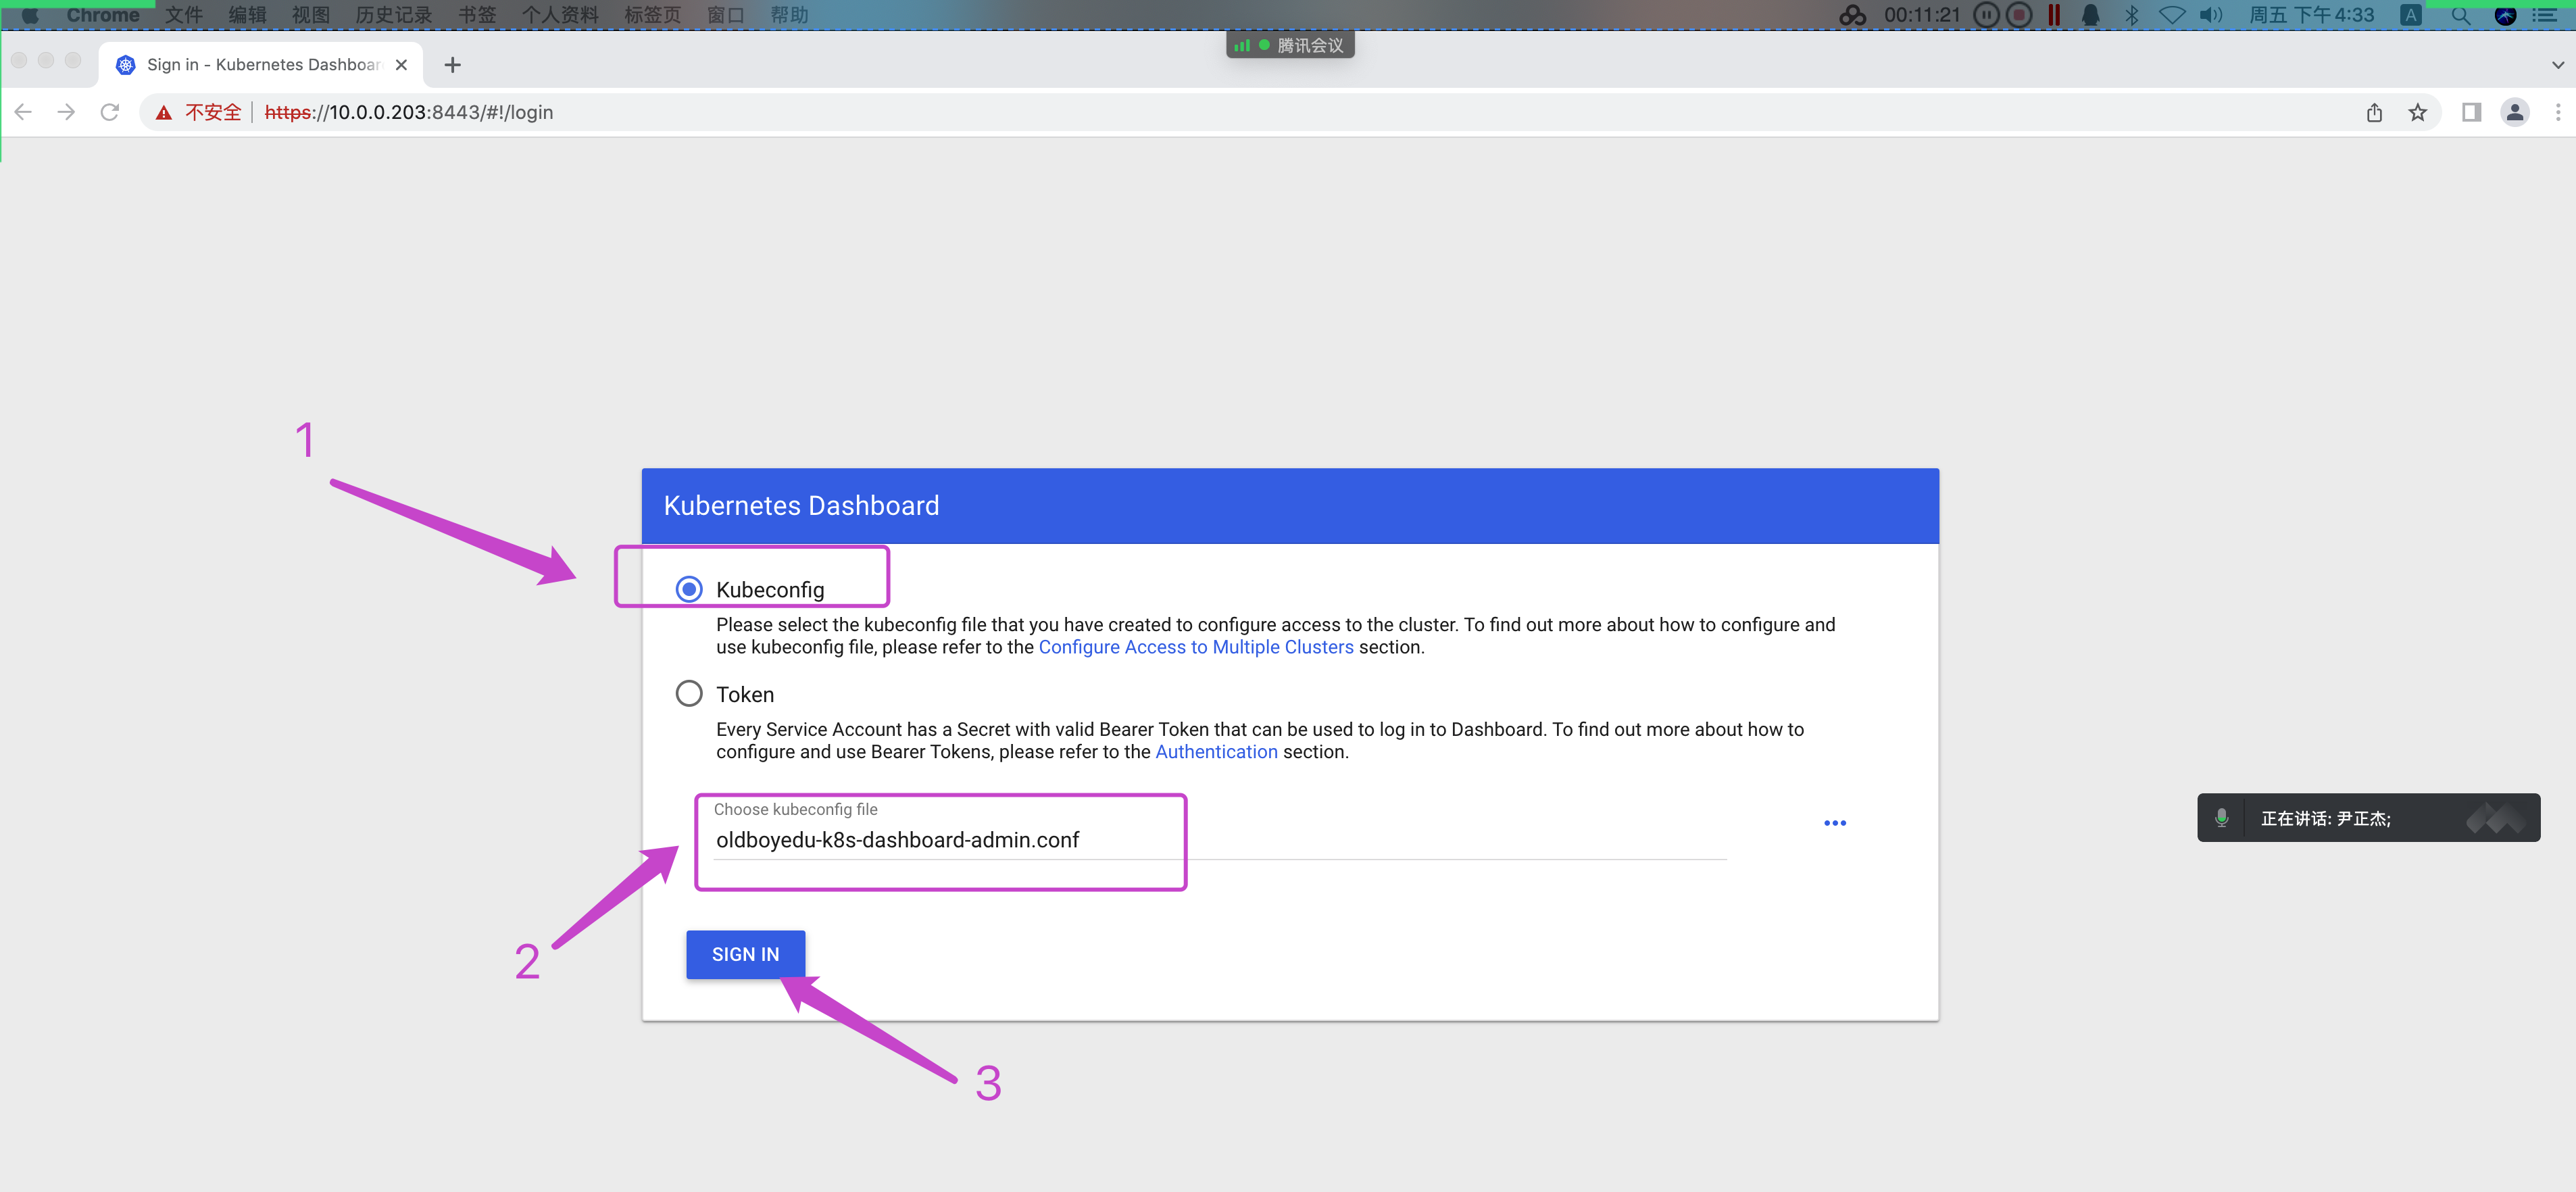This screenshot has height=1192, width=2576.
Task: Click the red not-secure warning triangle
Action: tap(164, 113)
